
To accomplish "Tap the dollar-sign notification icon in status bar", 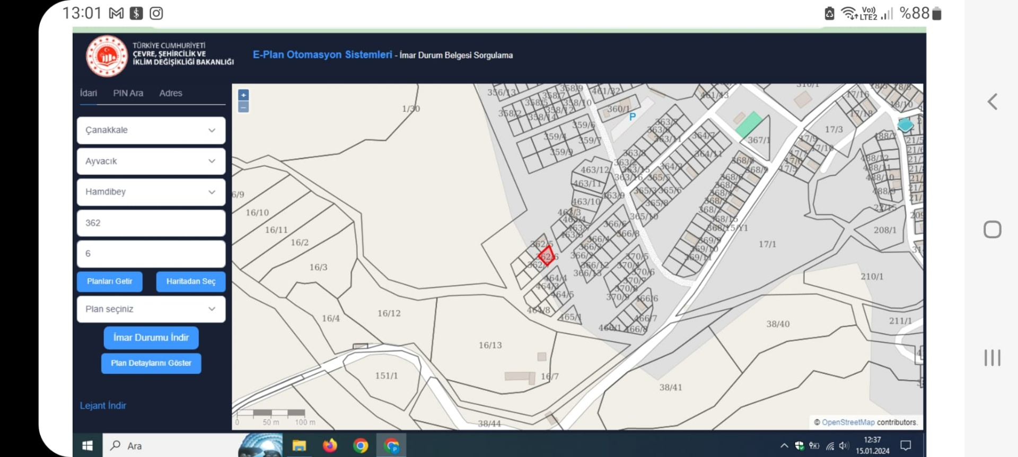I will coord(136,13).
